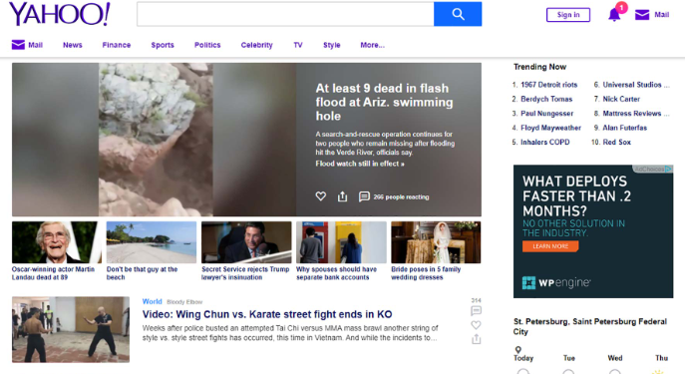Open the Mail envelope icon at top right

[642, 15]
